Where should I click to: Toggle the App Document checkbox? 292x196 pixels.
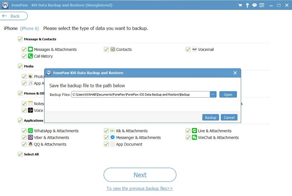click(106, 144)
